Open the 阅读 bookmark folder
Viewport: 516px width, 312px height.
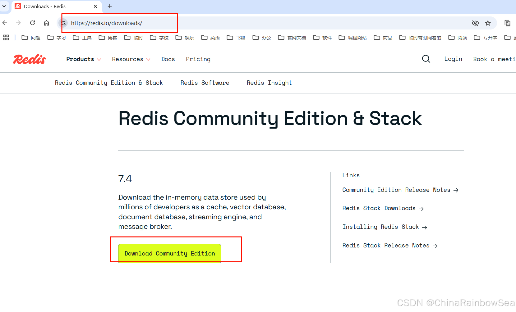click(x=458, y=38)
